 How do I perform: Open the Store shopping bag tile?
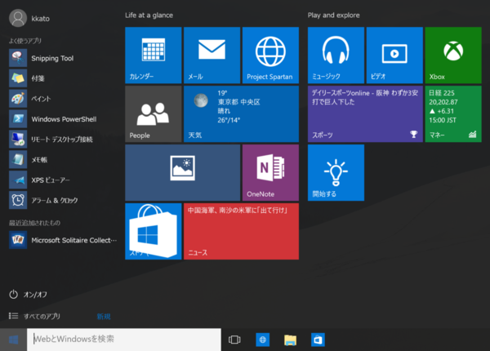point(154,231)
